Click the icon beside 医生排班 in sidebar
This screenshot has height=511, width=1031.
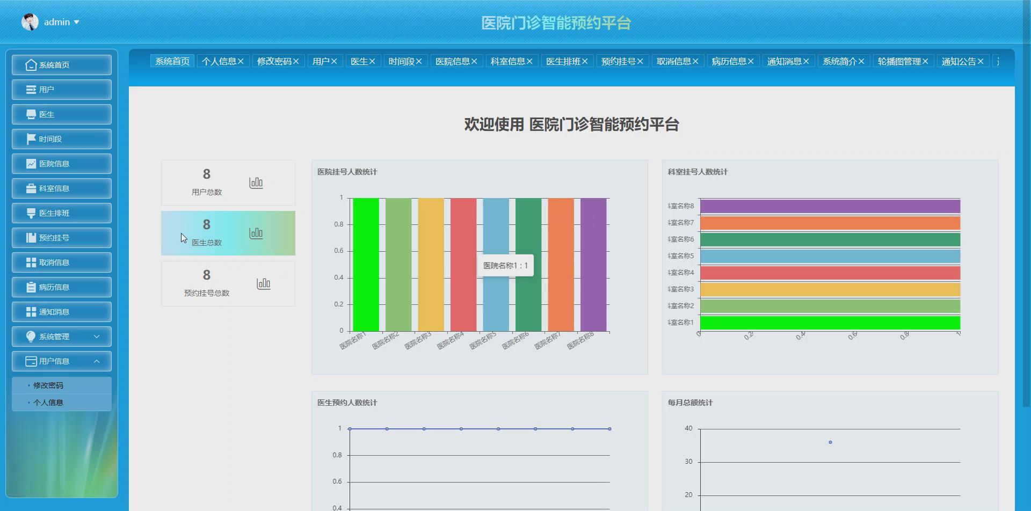pos(31,213)
